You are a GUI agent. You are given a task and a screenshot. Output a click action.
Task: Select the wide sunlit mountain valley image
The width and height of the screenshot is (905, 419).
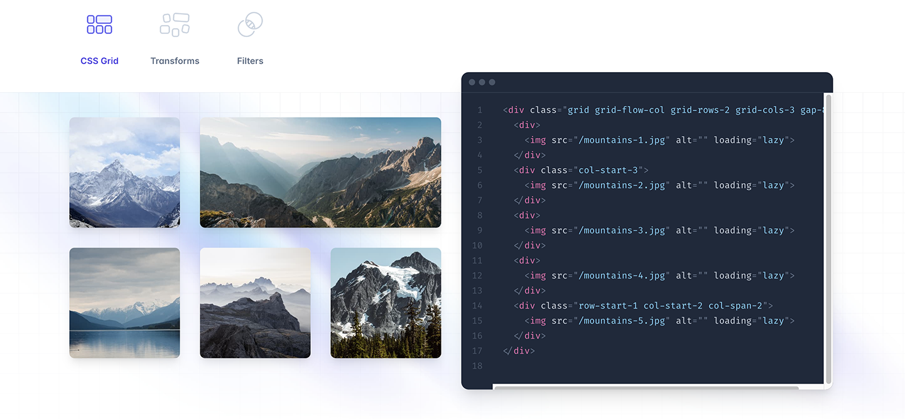click(x=320, y=172)
